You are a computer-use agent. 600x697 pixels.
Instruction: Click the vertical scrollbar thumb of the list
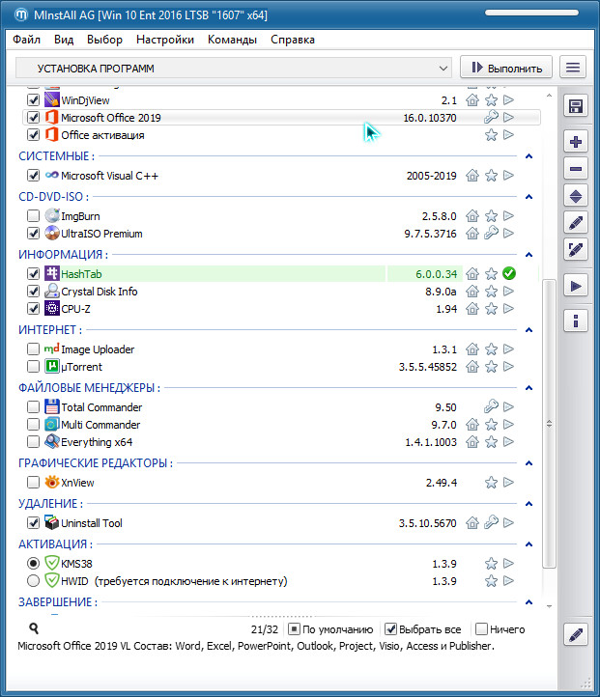point(550,424)
